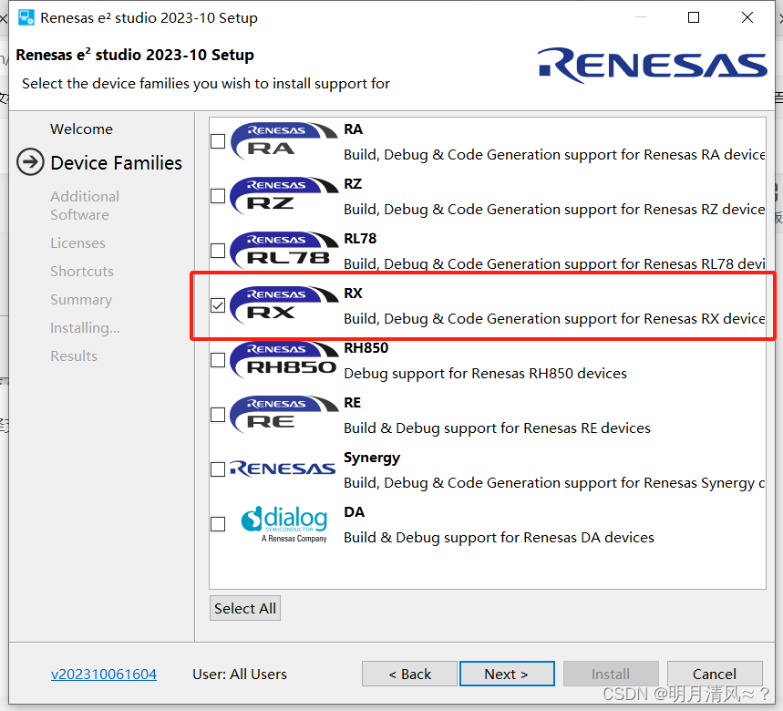Click the Renesas Synergy logo

tap(283, 469)
